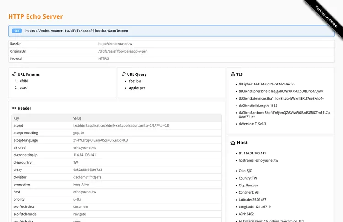
Task: Click the accept-language header value
Action: pyautogui.click(x=100, y=140)
